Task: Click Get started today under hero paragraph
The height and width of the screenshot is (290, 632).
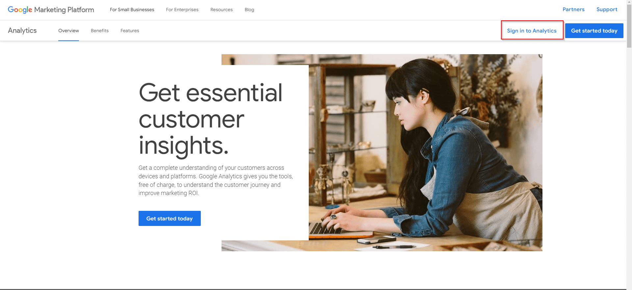Action: click(x=170, y=218)
